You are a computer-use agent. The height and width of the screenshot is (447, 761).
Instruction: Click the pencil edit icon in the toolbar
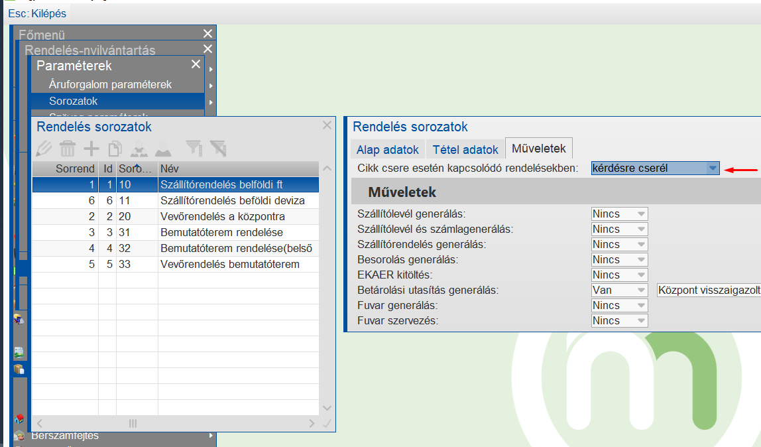(x=44, y=148)
